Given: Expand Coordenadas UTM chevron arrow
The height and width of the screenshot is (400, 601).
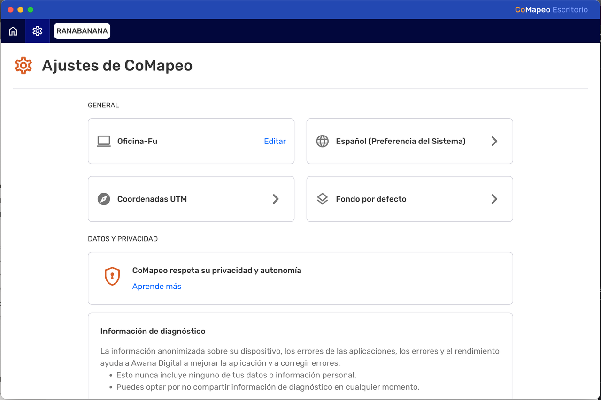Looking at the screenshot, I should click(276, 199).
